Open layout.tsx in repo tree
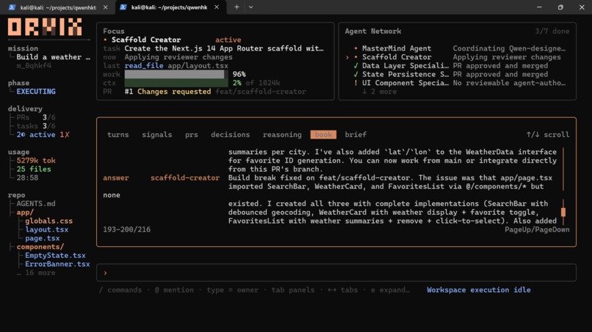 tap(47, 229)
